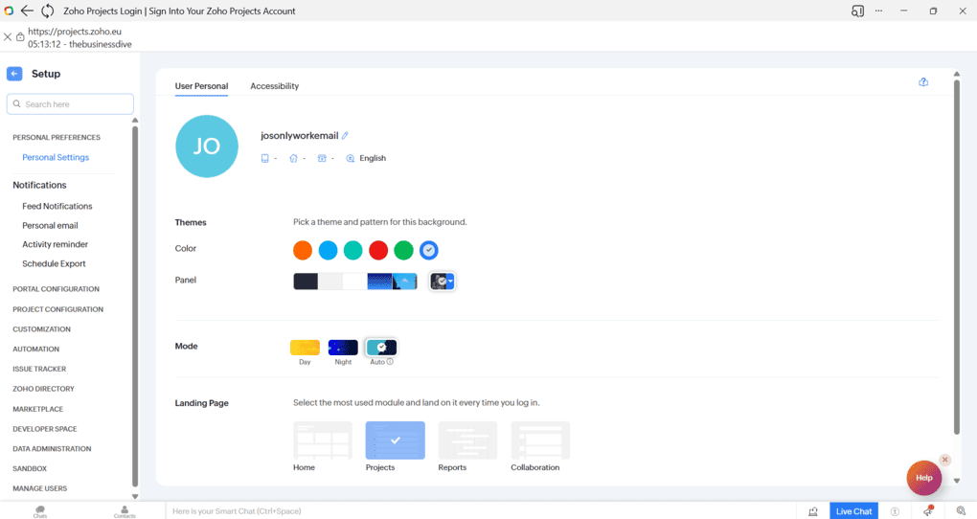Open announcements megaphone icon
The image size is (977, 519).
tap(928, 511)
